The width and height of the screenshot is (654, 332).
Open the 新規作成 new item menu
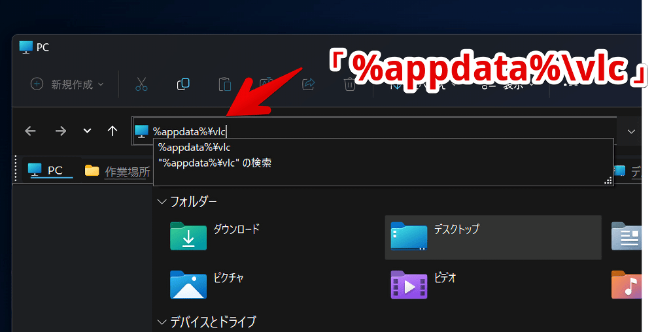click(67, 84)
